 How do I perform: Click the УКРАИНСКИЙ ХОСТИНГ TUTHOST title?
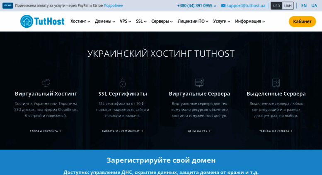(x=161, y=54)
